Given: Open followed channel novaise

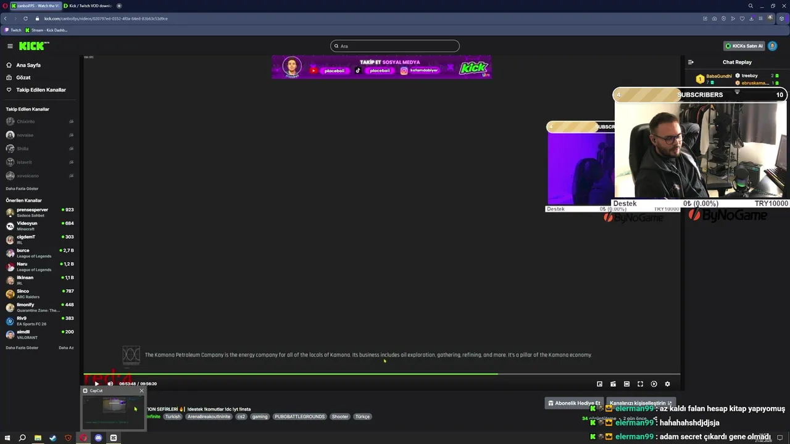Looking at the screenshot, I should click(39, 135).
